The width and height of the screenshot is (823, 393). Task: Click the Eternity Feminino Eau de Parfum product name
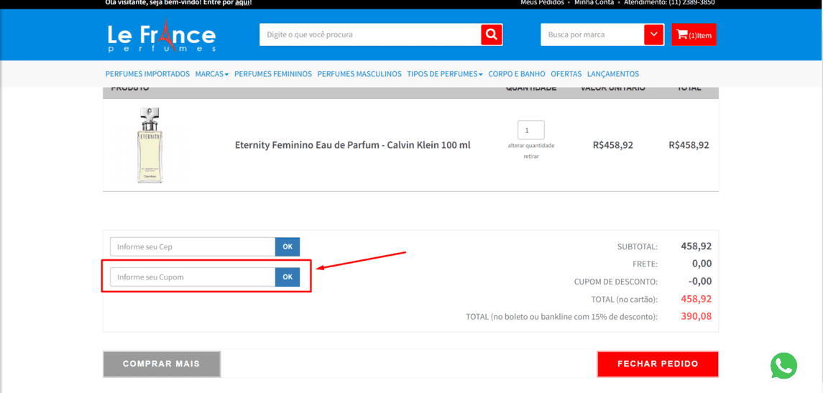[x=353, y=145]
